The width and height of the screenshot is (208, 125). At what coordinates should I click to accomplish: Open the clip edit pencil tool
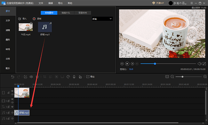(26, 77)
